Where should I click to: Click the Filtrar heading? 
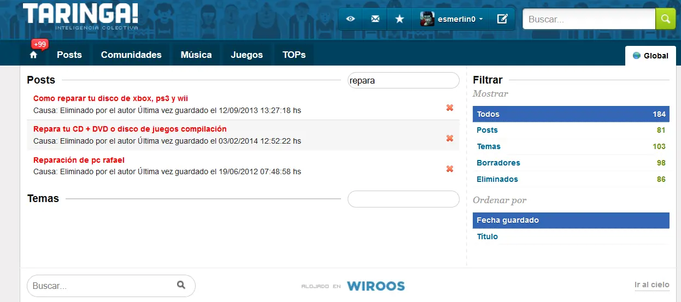click(488, 80)
